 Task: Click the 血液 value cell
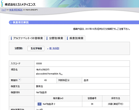(106, 80)
